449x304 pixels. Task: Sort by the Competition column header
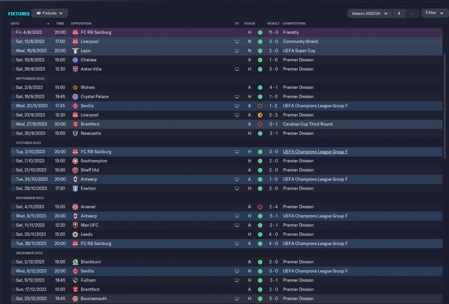294,24
